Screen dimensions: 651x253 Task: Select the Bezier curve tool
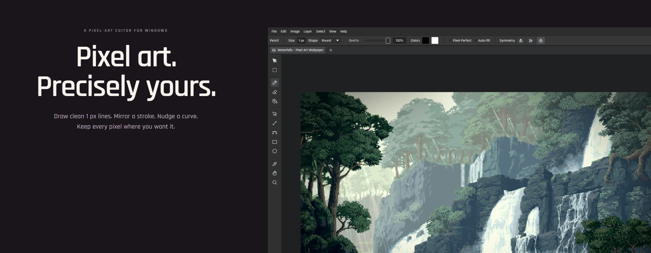tap(275, 133)
